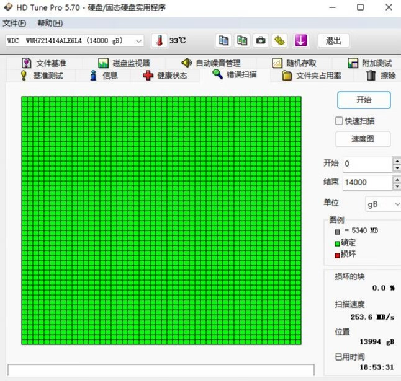Click the 开始 scan button

pyautogui.click(x=364, y=100)
